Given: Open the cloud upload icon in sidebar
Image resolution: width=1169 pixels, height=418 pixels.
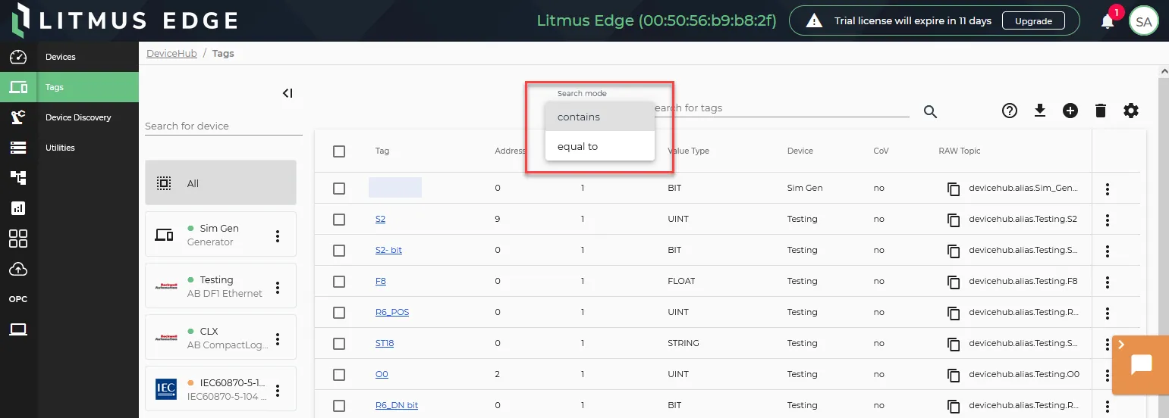Looking at the screenshot, I should 18,269.
